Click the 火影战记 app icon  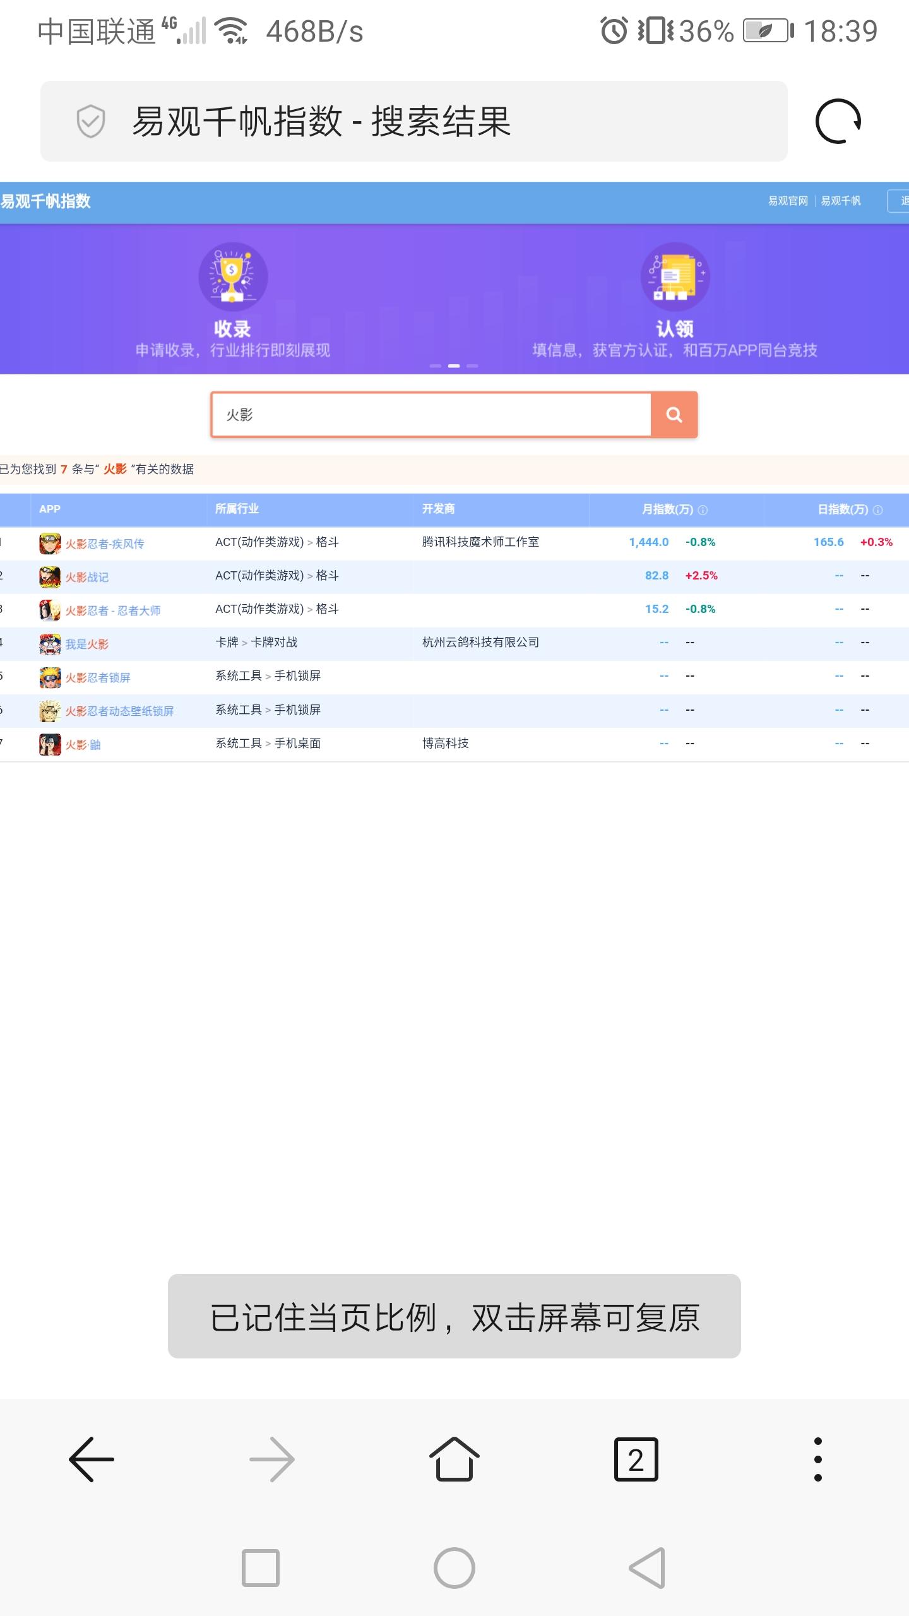click(x=50, y=577)
